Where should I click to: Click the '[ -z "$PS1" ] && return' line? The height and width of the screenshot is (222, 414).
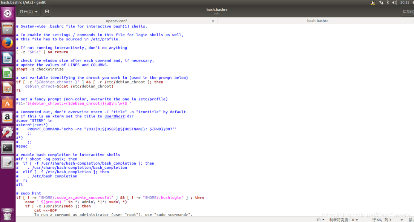click(x=42, y=52)
